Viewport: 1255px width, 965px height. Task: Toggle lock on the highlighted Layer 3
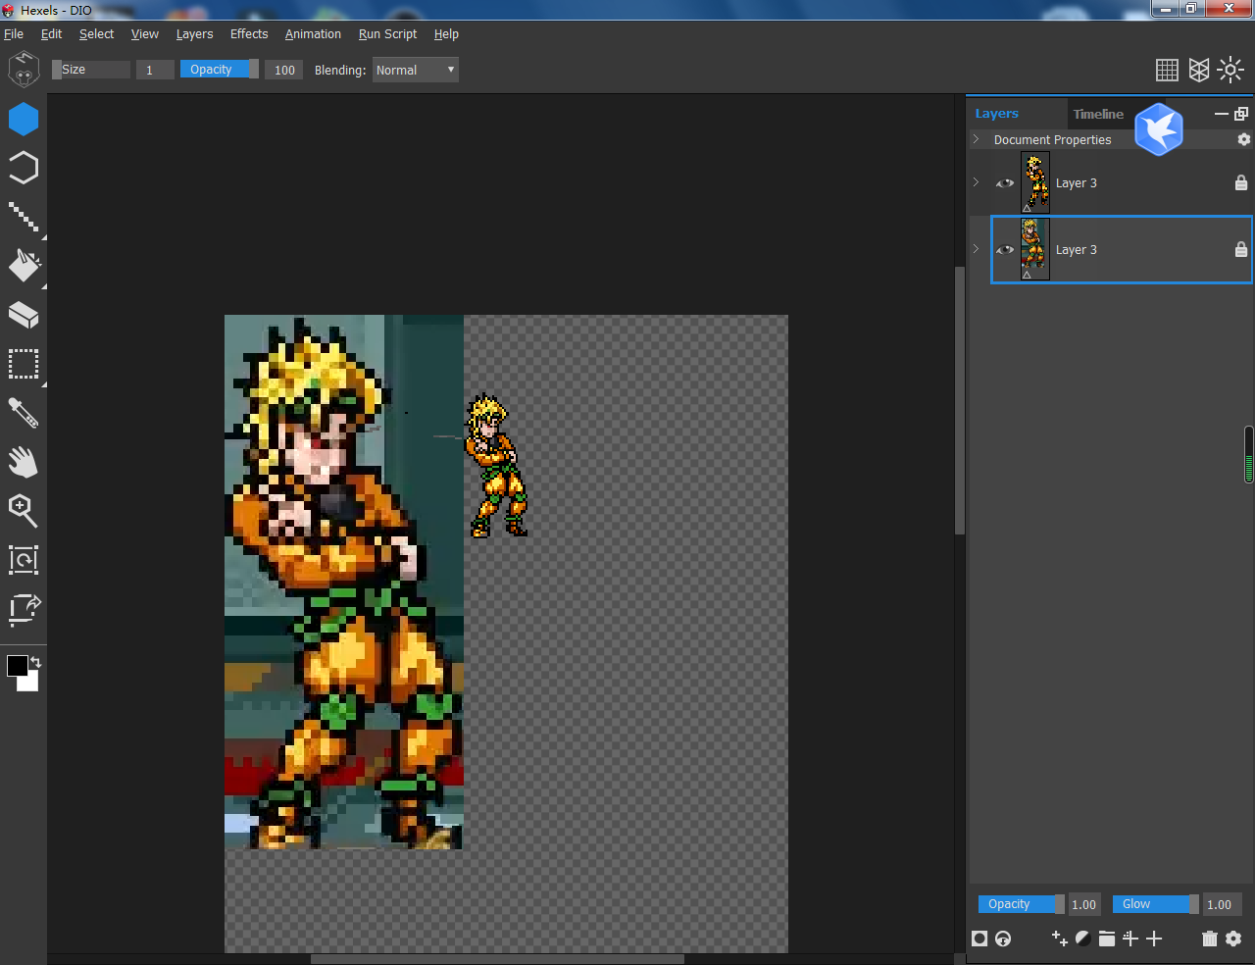[x=1241, y=249]
